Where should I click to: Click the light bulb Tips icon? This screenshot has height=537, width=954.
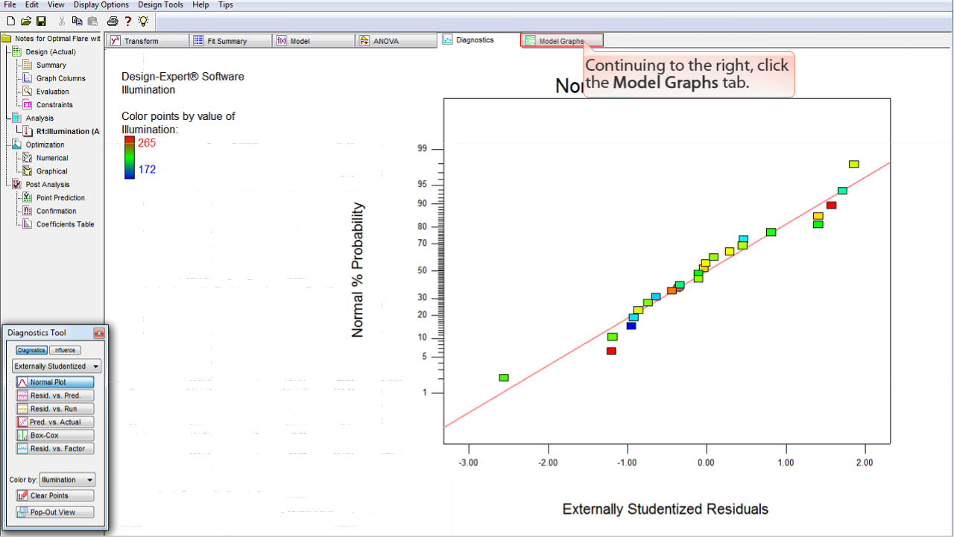(x=143, y=21)
